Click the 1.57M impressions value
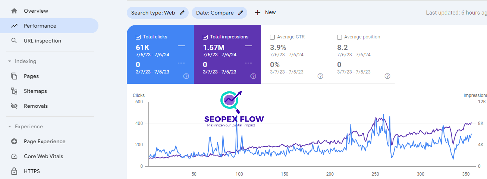487x179 pixels. point(214,47)
